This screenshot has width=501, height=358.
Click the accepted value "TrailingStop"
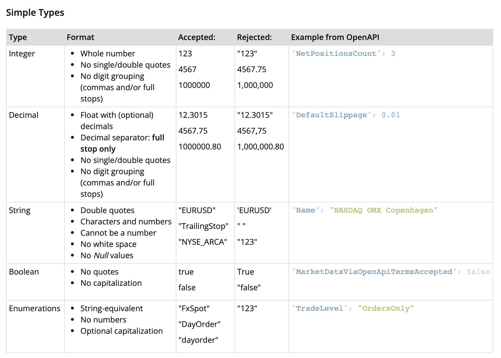[x=203, y=226]
